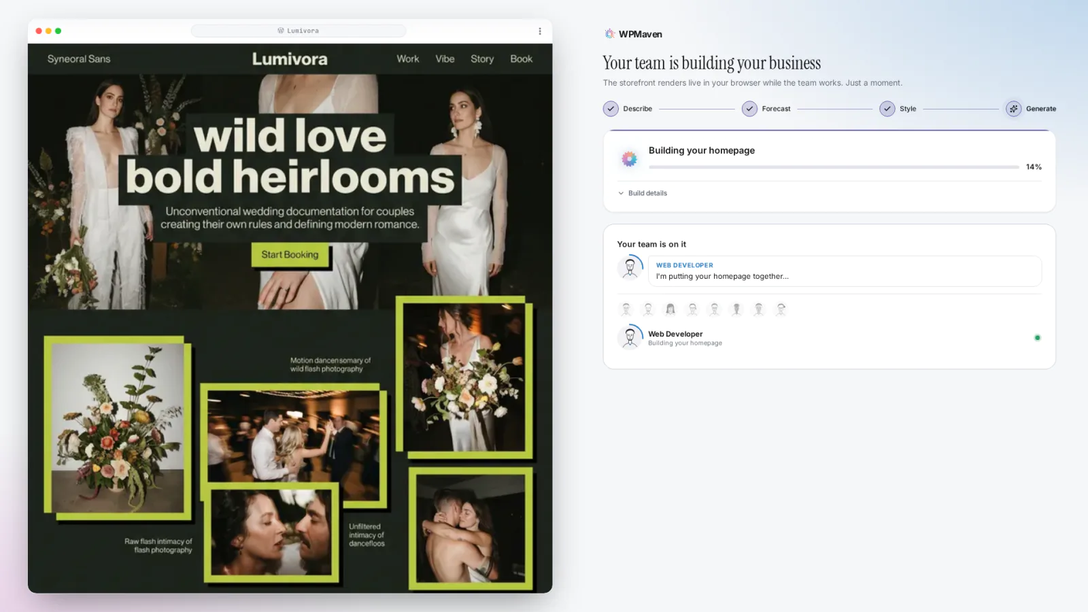Screen dimensions: 1088x612
Task: Open the flower bouquet vase photo
Action: pos(118,428)
